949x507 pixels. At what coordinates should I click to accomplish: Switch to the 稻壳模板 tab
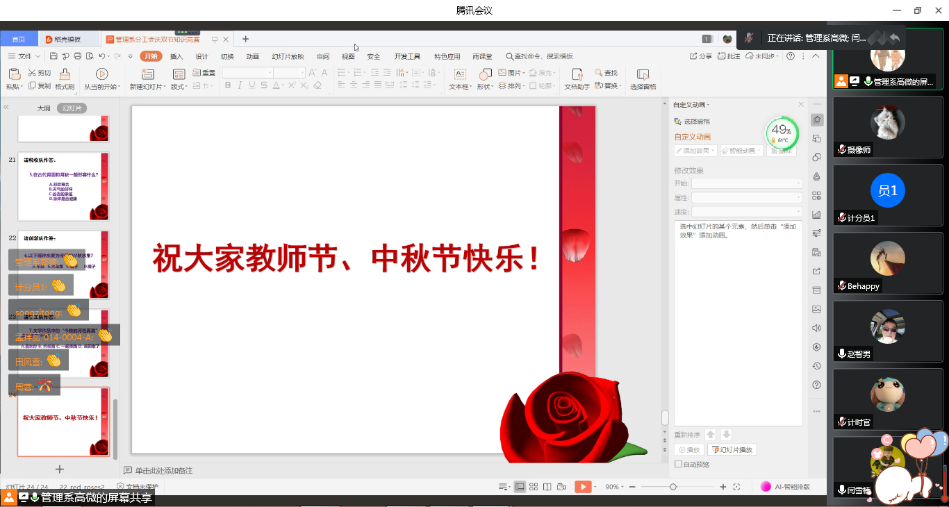[x=67, y=40]
